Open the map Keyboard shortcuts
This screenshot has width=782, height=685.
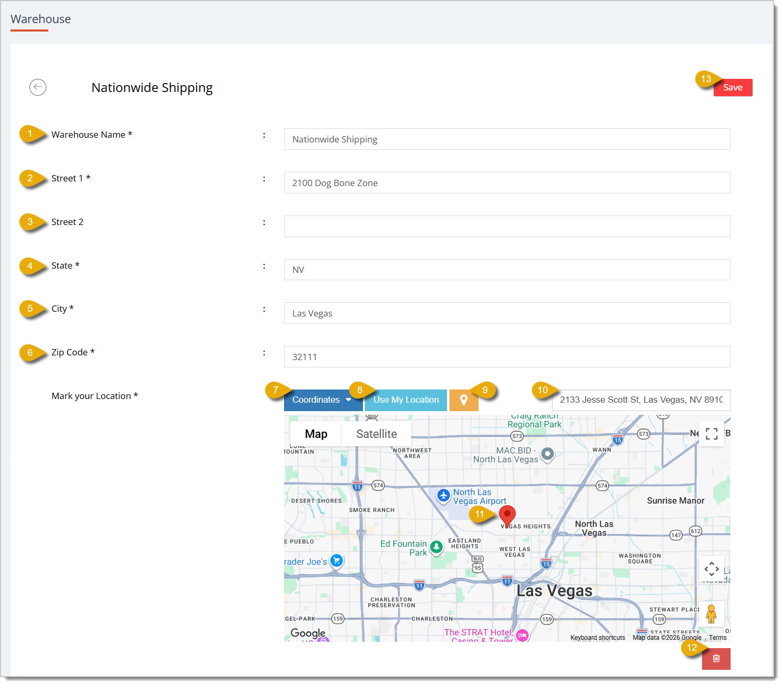(x=598, y=638)
